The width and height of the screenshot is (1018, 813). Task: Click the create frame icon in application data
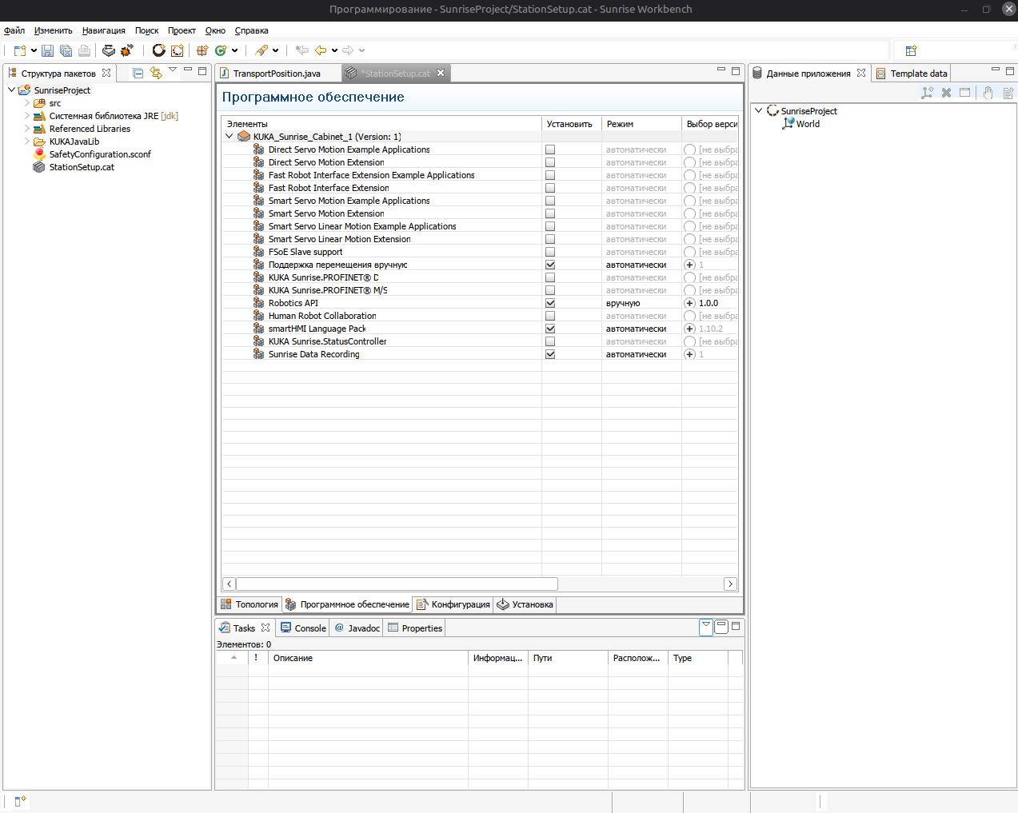[x=927, y=93]
